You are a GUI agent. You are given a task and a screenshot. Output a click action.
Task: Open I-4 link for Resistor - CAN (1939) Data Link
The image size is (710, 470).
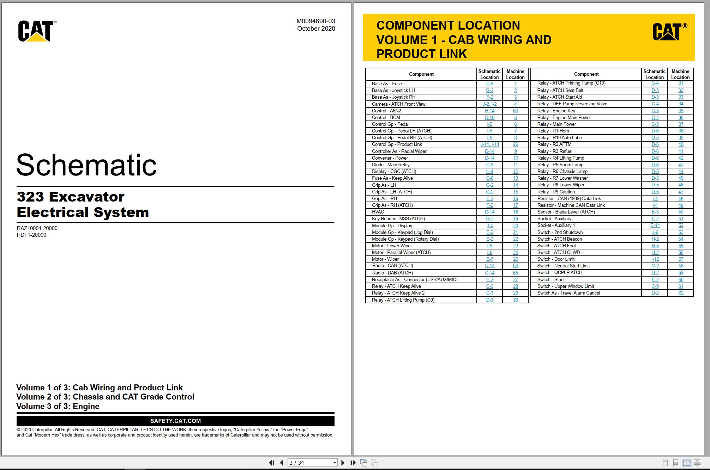[655, 198]
